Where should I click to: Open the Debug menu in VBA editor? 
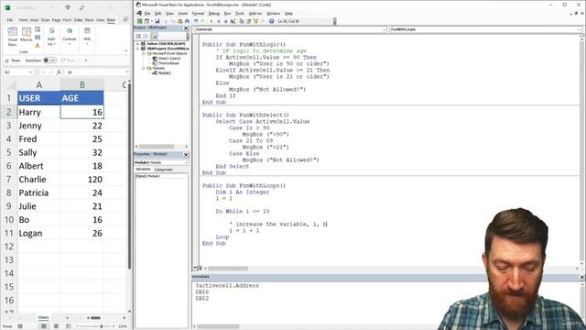pos(213,14)
